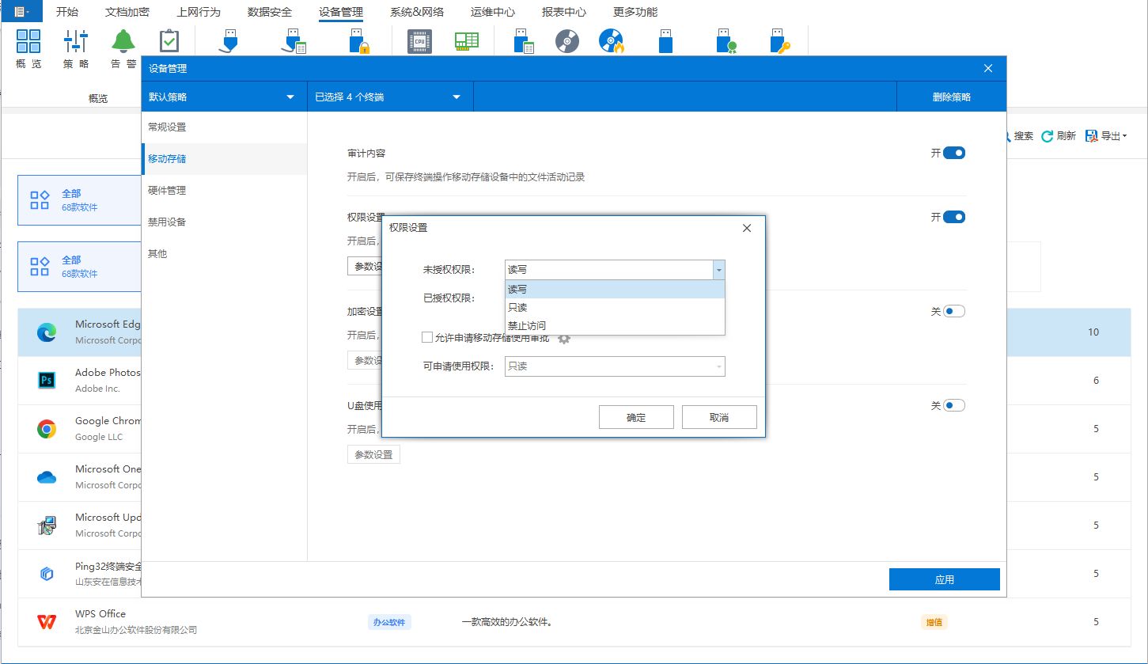Select 其他 in the sidebar
This screenshot has width=1148, height=664.
point(224,254)
